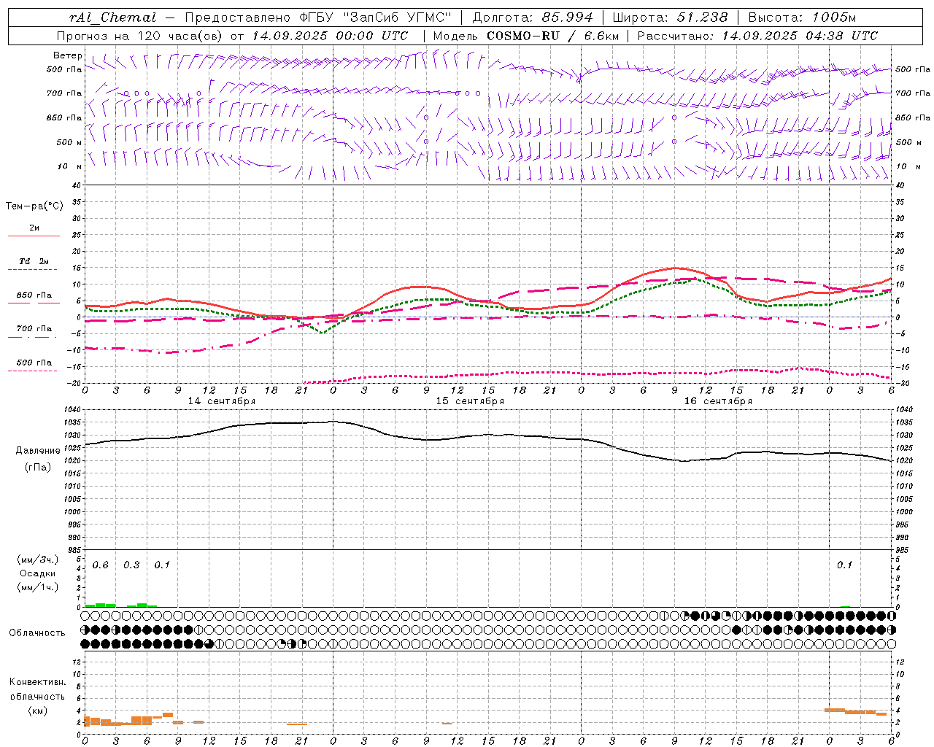The image size is (934, 747).
Task: Click the station name rAl_Chemal in the header
Action: [x=112, y=18]
